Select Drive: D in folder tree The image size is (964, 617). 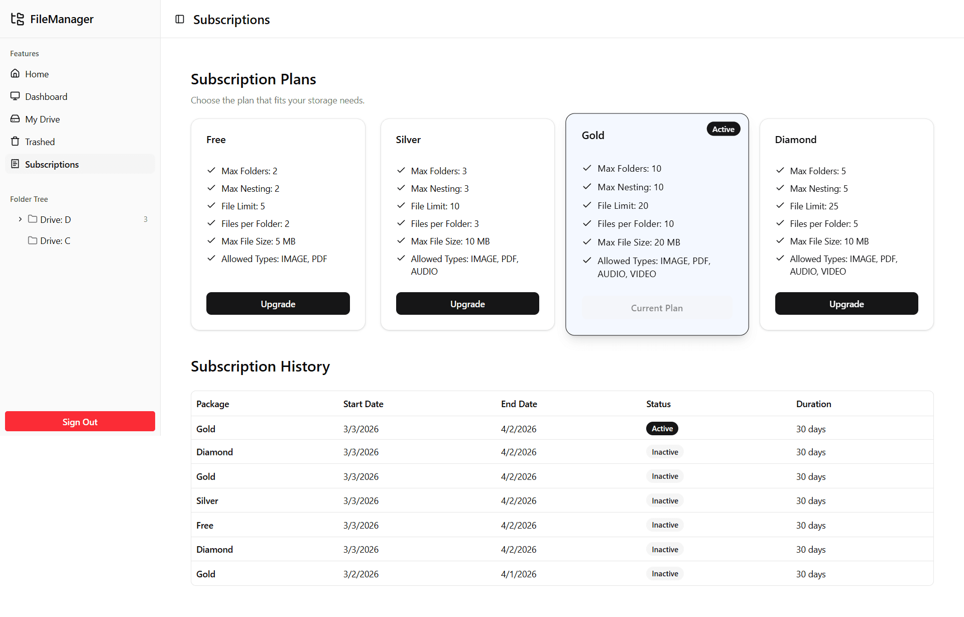pyautogui.click(x=56, y=219)
